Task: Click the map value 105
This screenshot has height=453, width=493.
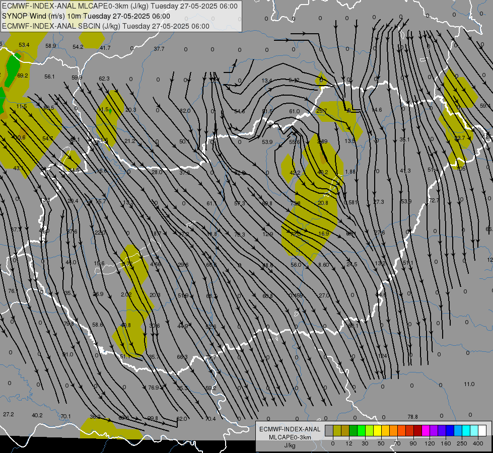Action: click(461, 169)
